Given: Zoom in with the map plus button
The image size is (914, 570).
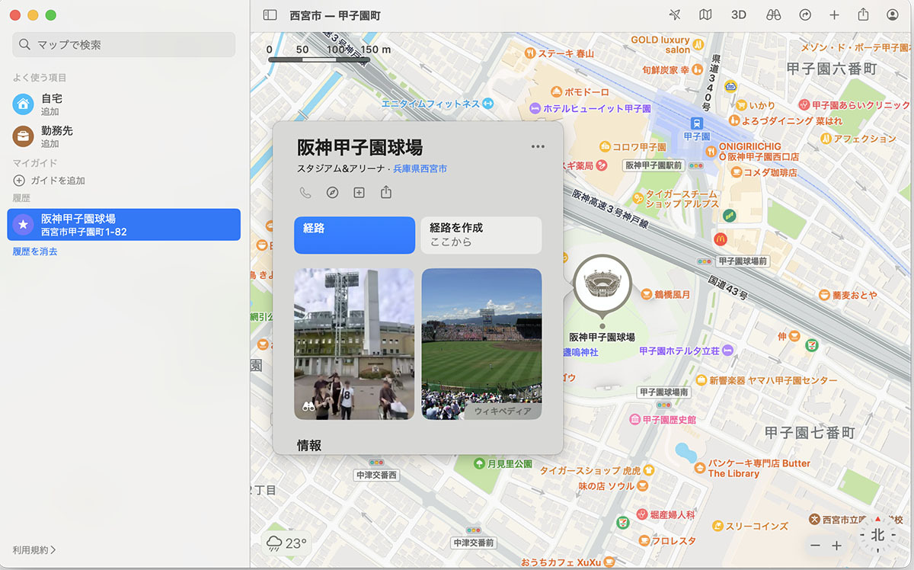Looking at the screenshot, I should (836, 546).
